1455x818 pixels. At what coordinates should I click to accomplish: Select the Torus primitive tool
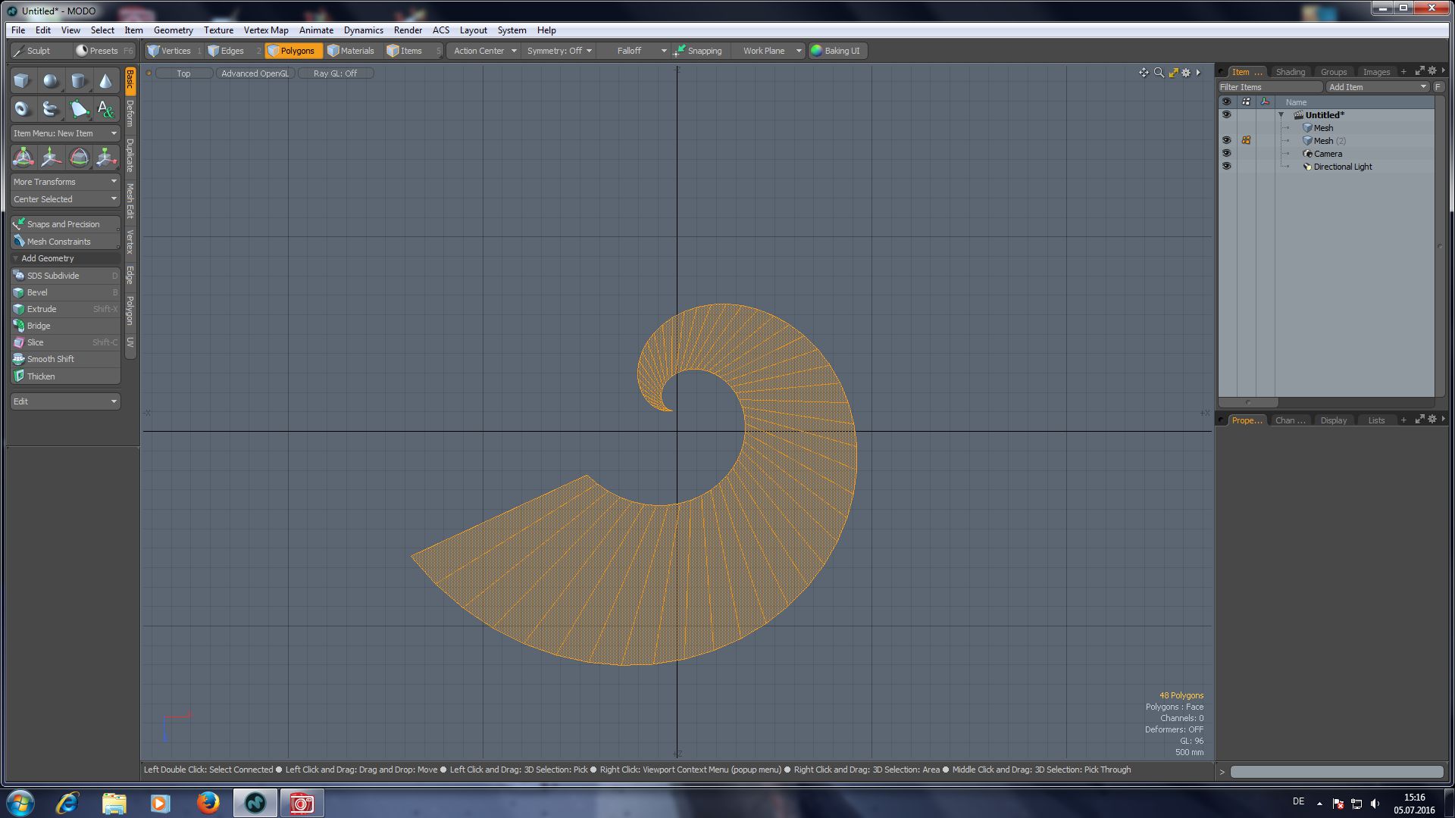coord(22,109)
